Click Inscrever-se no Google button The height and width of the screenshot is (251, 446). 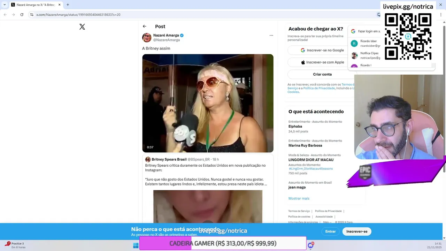coord(322,50)
